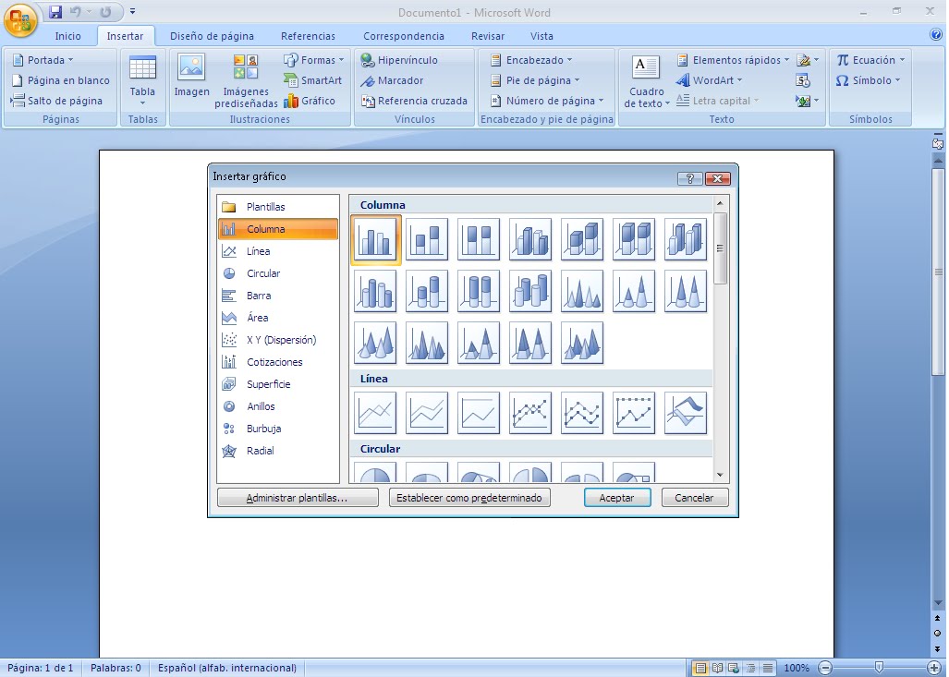The width and height of the screenshot is (949, 677).
Task: Switch to the Revisar ribbon tab
Action: [486, 36]
